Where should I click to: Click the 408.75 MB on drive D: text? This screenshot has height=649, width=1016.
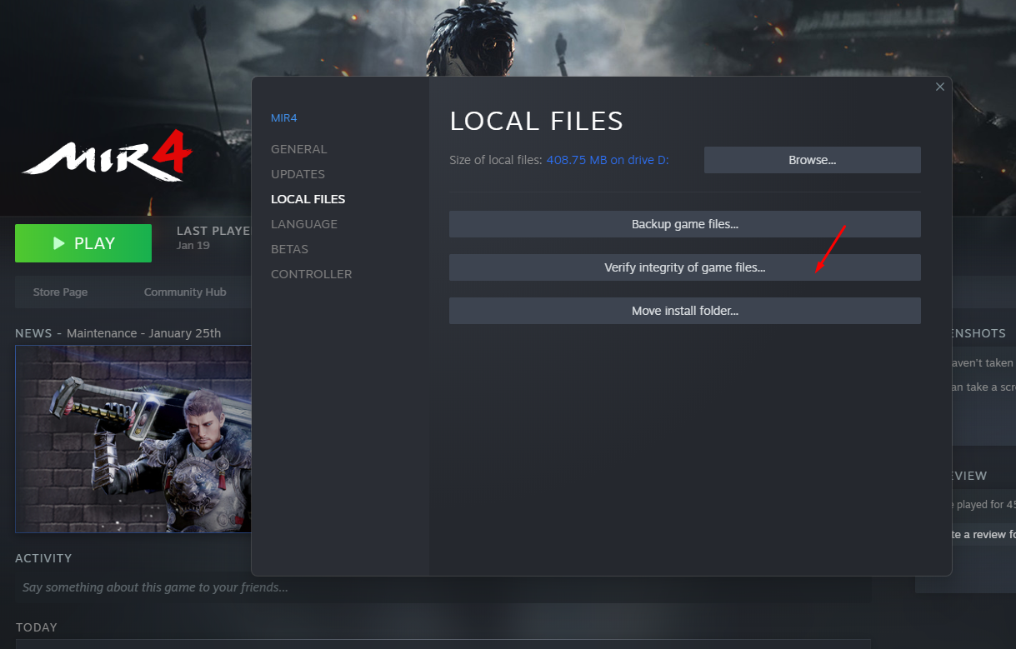pos(608,160)
